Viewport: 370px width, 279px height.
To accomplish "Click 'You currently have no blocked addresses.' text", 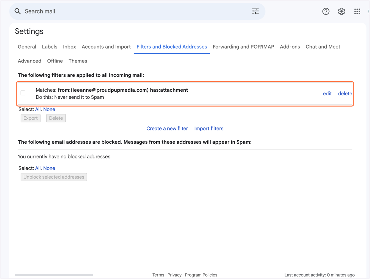I will click(x=64, y=157).
